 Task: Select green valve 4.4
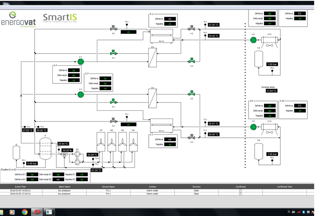coord(113,53)
